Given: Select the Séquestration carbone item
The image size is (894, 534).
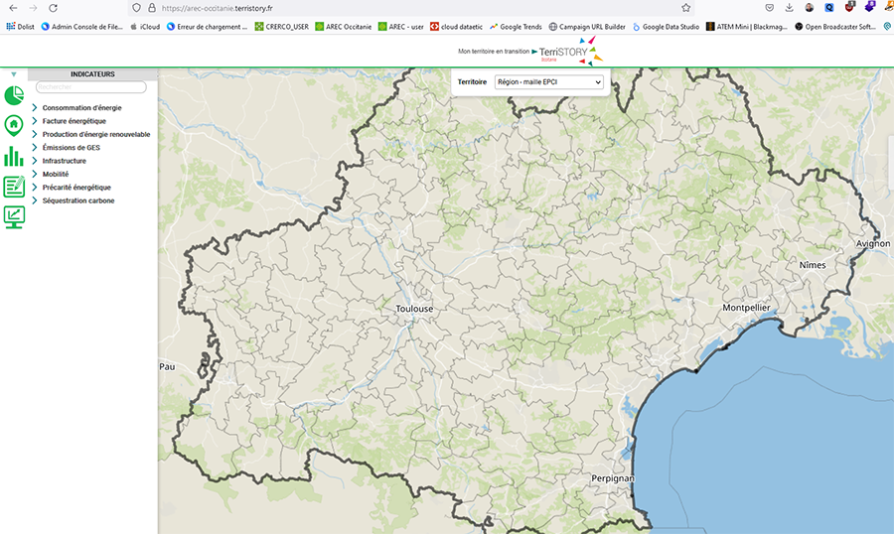Looking at the screenshot, I should tap(77, 200).
